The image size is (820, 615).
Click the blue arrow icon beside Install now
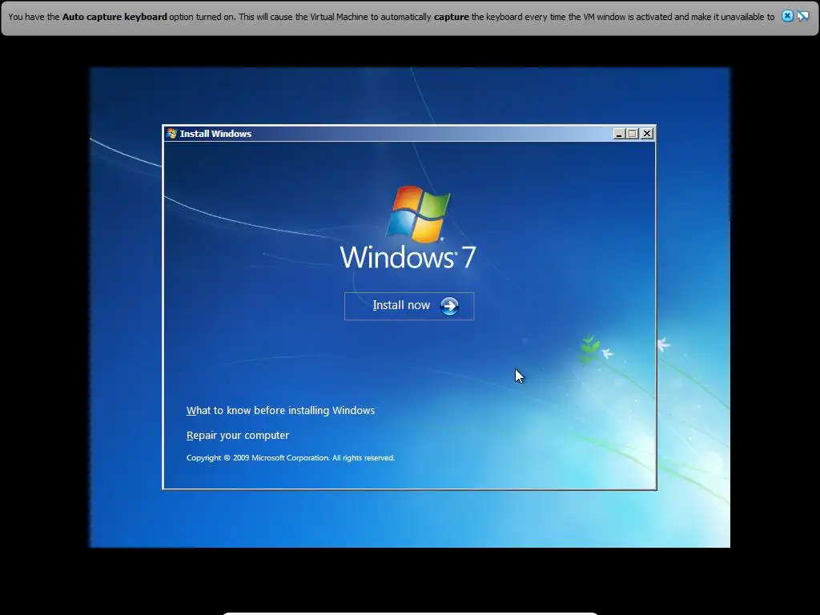tap(449, 306)
